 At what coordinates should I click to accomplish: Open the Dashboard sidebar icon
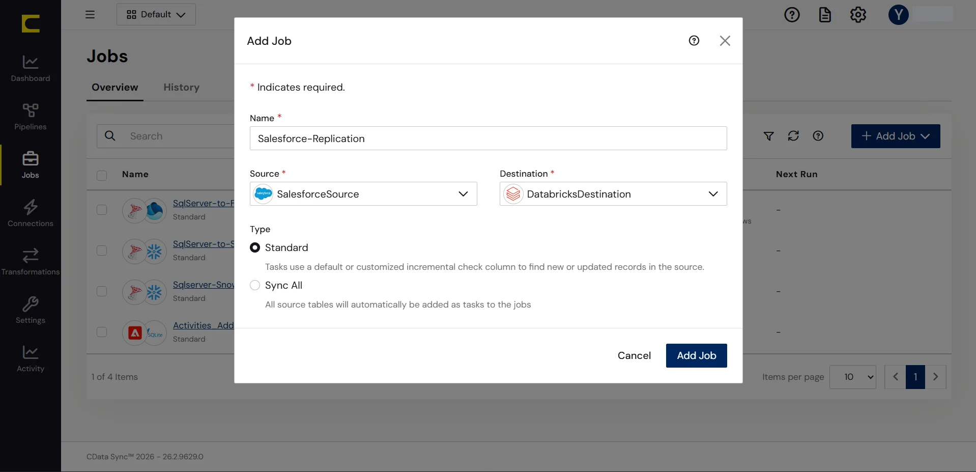[x=31, y=68]
